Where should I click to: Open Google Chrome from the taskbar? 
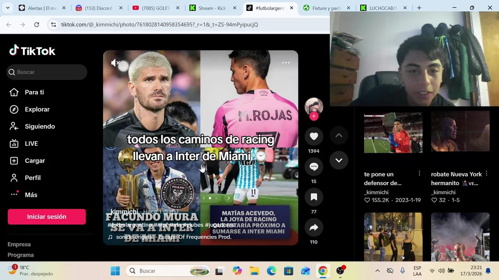pyautogui.click(x=323, y=271)
